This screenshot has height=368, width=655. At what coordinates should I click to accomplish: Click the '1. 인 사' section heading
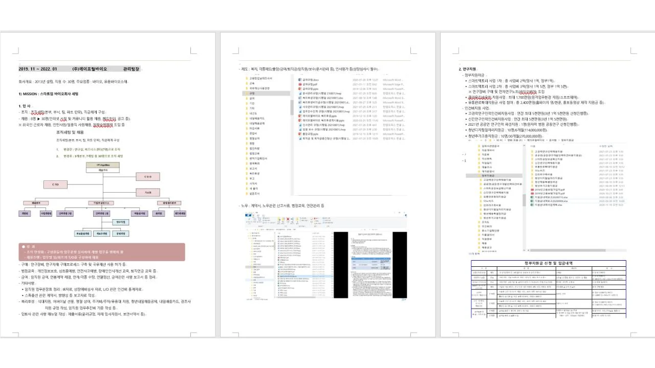[x=26, y=106]
